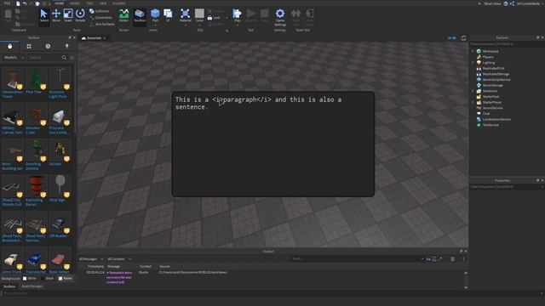Screen dimensions: 545x306
Task: Switch to Asset Manager bottom tab
Action: coord(32,286)
